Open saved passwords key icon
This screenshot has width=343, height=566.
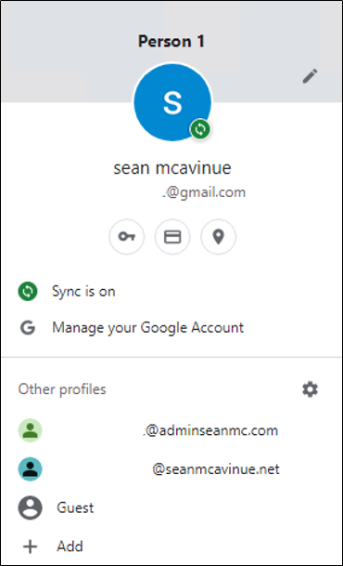[127, 237]
